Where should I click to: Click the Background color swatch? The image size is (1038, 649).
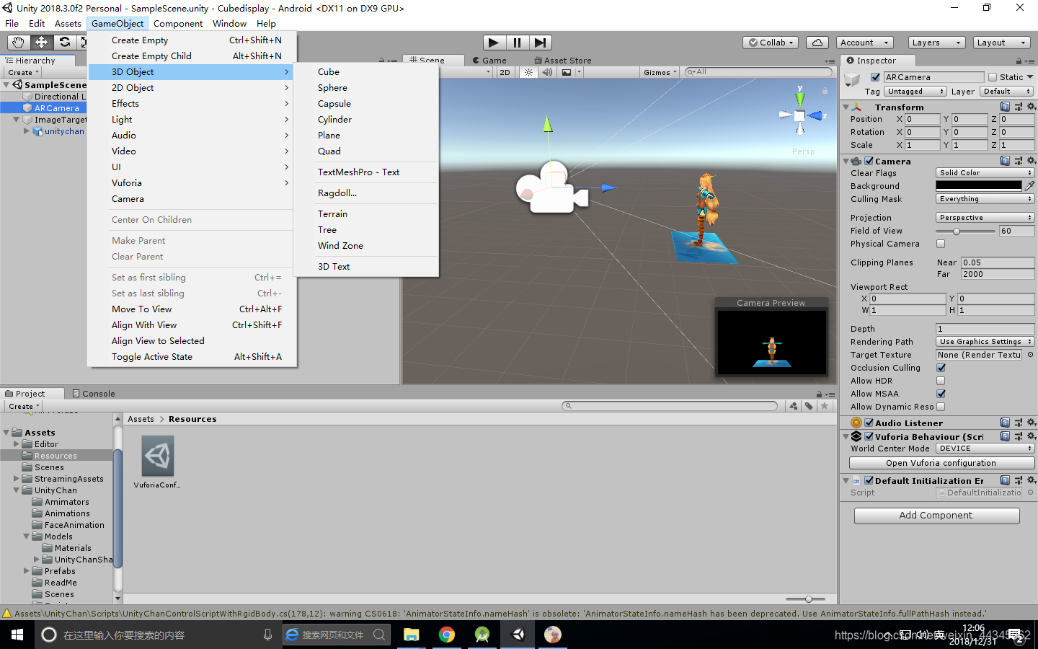979,186
